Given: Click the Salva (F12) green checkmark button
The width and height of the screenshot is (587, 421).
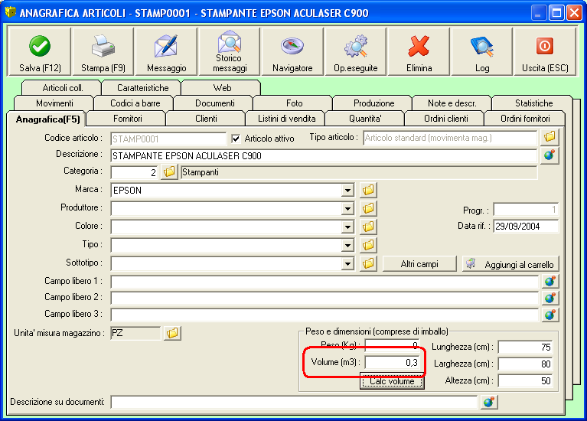Looking at the screenshot, I should [40, 52].
